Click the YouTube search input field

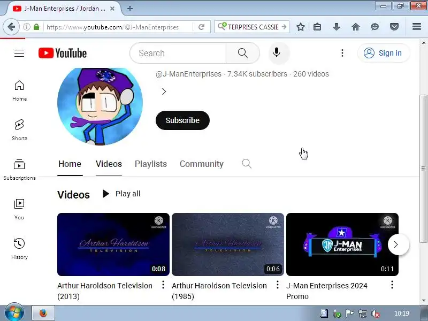pyautogui.click(x=178, y=53)
